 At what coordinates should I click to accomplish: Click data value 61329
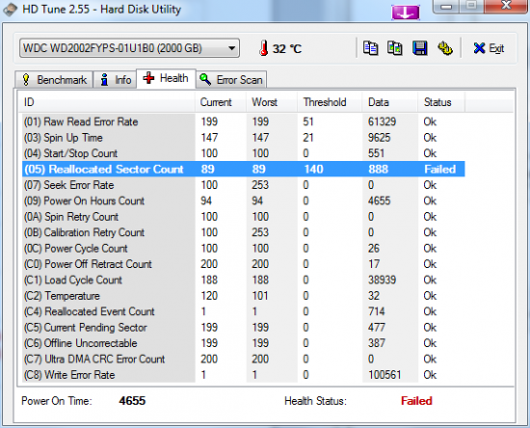coord(382,121)
